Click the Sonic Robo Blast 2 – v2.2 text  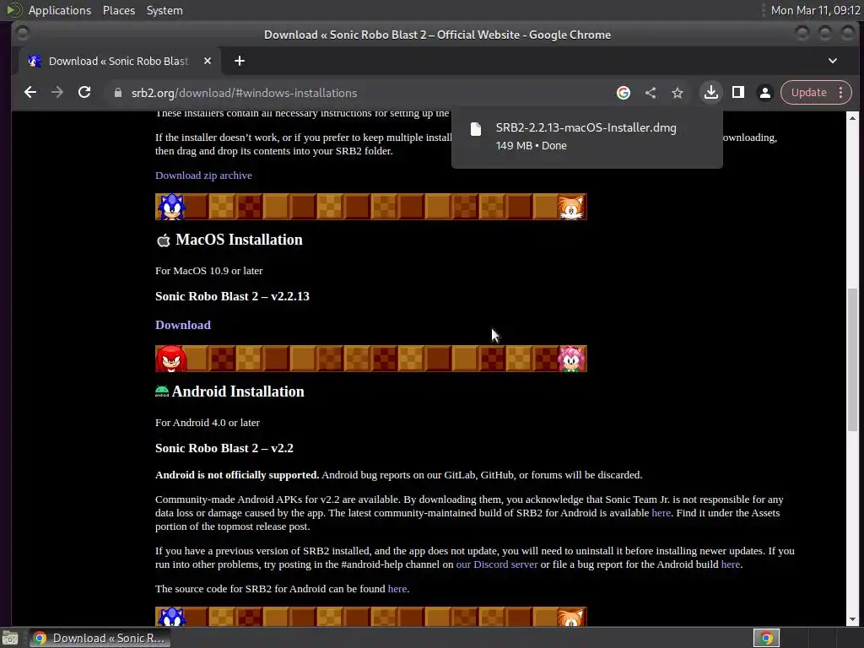pyautogui.click(x=224, y=449)
